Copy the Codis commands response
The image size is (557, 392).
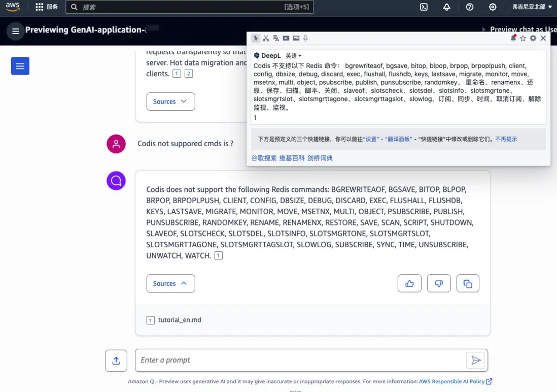tap(467, 283)
